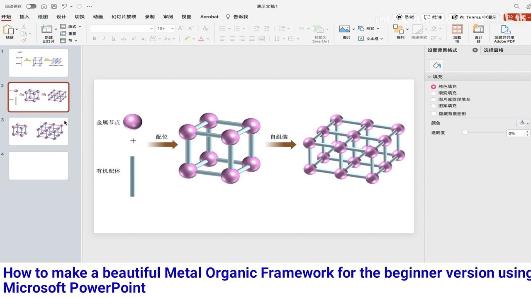
Task: Click the Undo arrow icon
Action: [64, 6]
